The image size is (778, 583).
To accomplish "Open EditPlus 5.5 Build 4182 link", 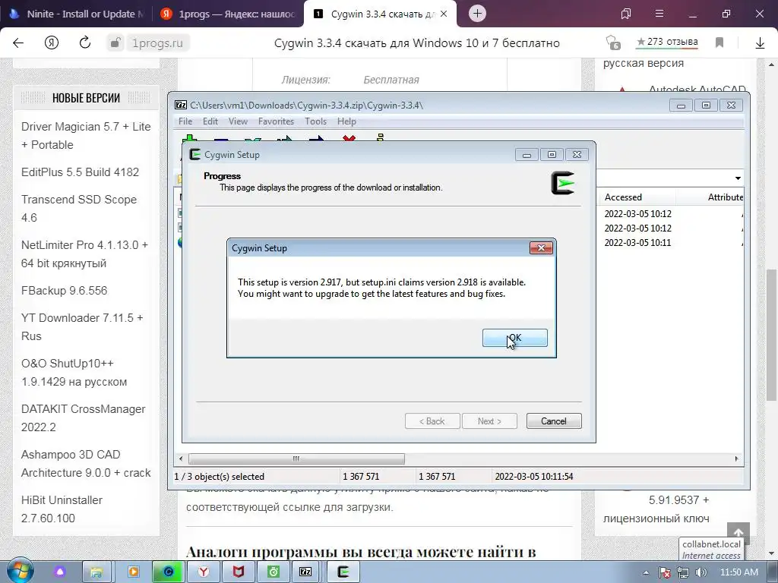I will click(80, 172).
